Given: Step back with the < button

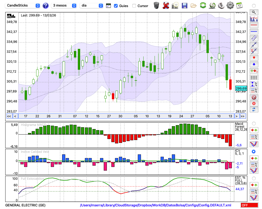Looking at the screenshot, I should (x=15, y=116).
